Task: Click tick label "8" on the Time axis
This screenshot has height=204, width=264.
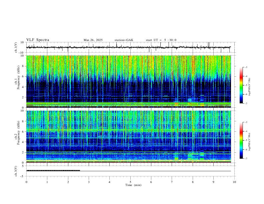Action: pyautogui.click(x=193, y=182)
